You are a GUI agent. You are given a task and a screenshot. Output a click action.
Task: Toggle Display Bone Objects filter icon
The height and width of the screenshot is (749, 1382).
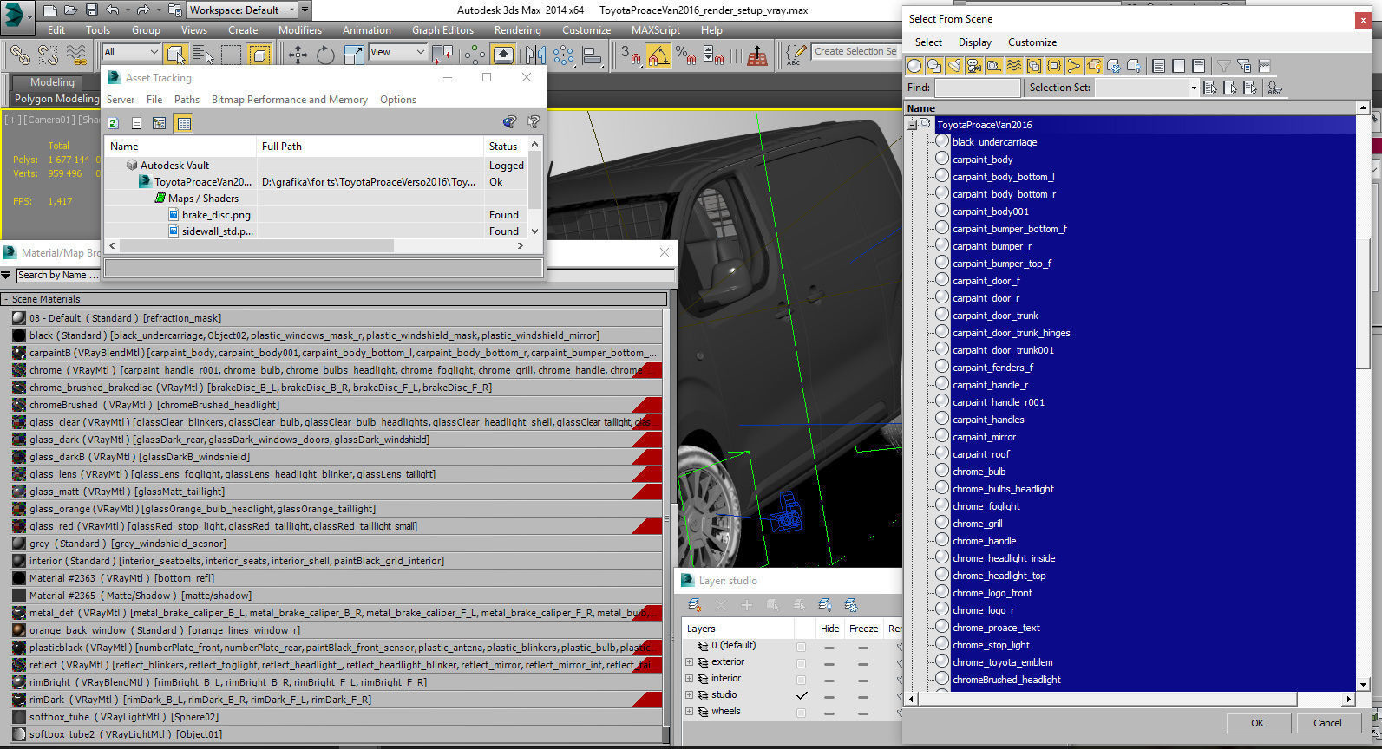click(x=1074, y=66)
